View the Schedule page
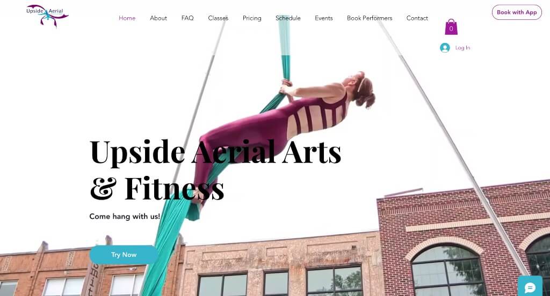 tap(288, 18)
